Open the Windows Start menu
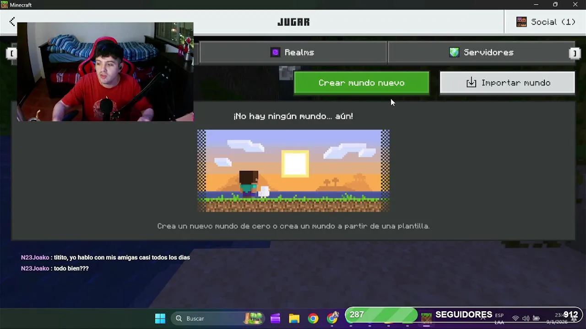Image resolution: width=586 pixels, height=329 pixels. click(160, 318)
